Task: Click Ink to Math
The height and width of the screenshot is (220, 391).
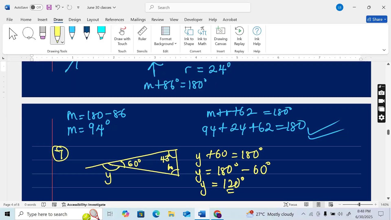Action: (202, 36)
